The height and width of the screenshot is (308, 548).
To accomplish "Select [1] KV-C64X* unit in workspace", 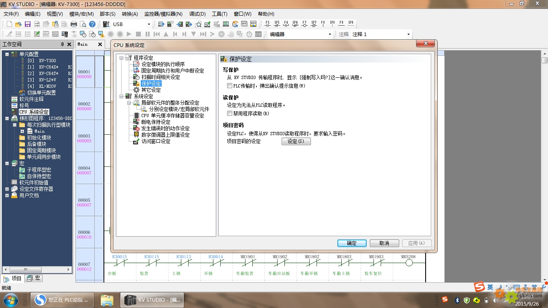I will pos(43,67).
